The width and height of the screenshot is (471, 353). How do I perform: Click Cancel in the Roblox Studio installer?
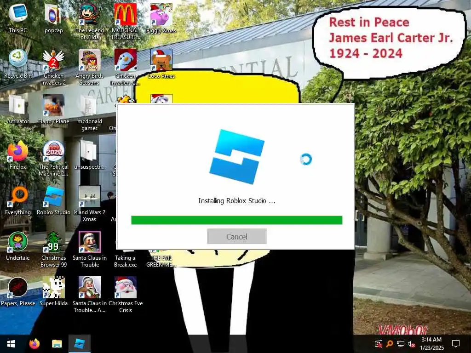point(237,237)
